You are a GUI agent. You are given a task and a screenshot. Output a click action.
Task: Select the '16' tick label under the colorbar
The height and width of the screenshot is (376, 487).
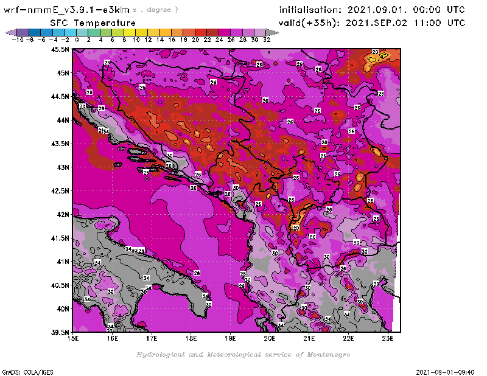(172, 40)
